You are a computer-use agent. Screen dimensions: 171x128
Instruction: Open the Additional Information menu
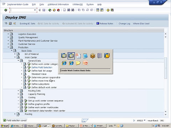point(58,5)
